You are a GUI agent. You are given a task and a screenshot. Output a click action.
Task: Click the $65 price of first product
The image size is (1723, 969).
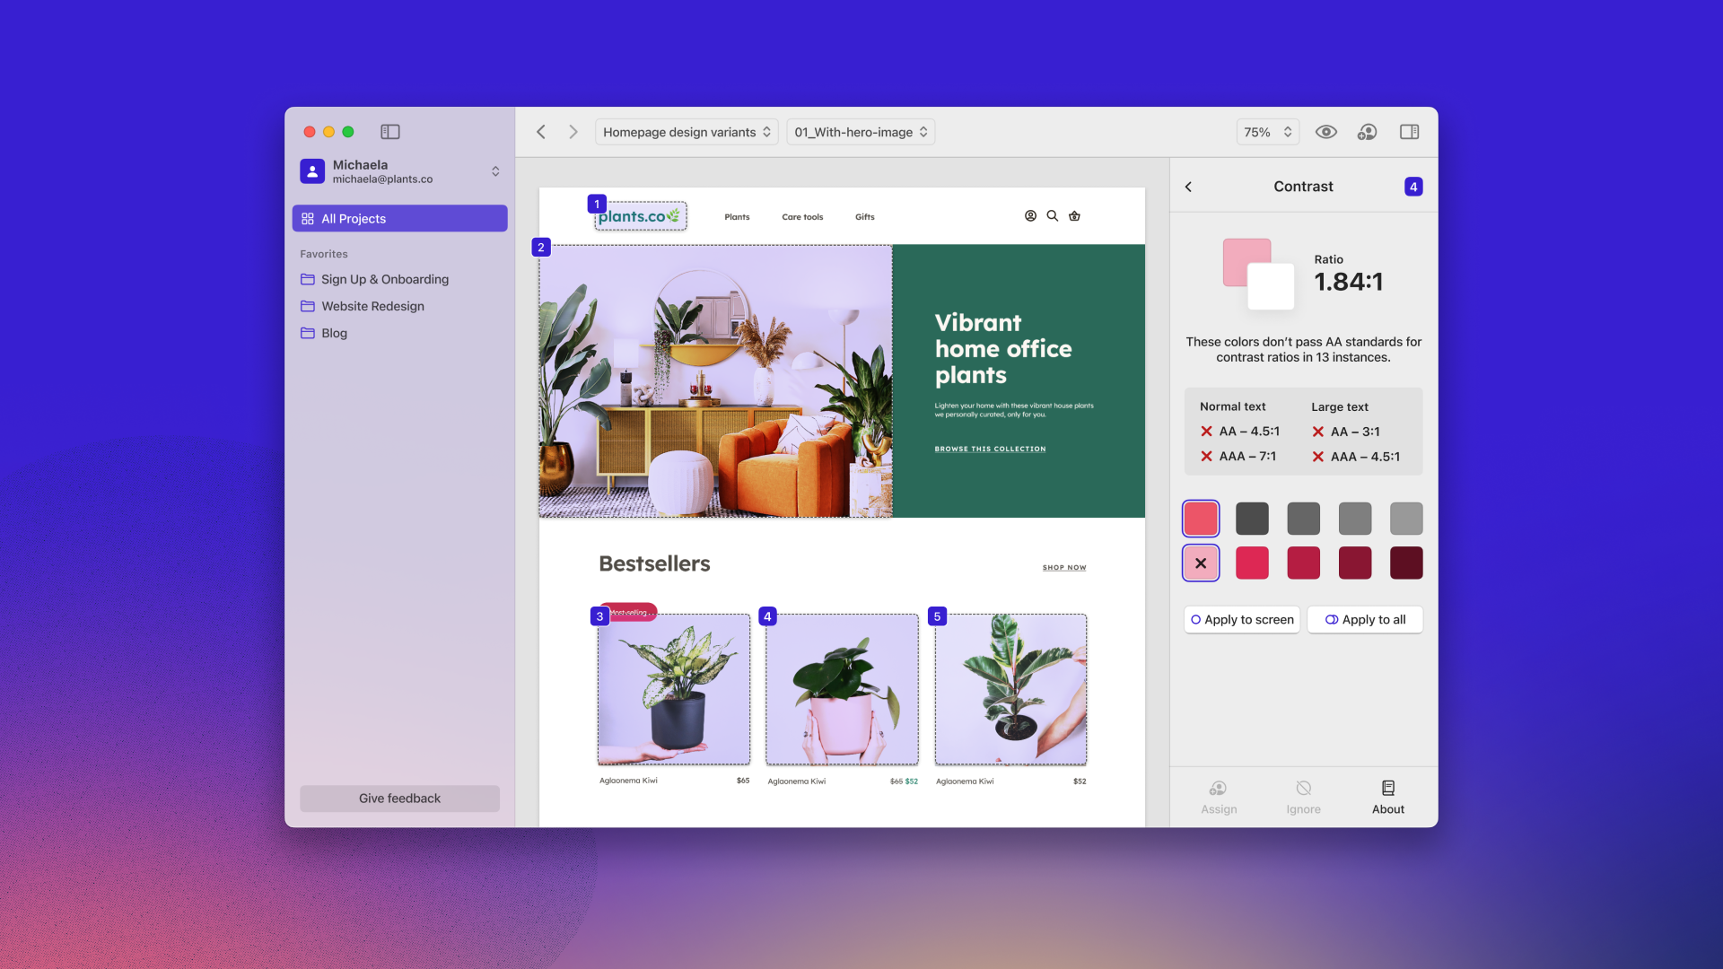pos(743,781)
